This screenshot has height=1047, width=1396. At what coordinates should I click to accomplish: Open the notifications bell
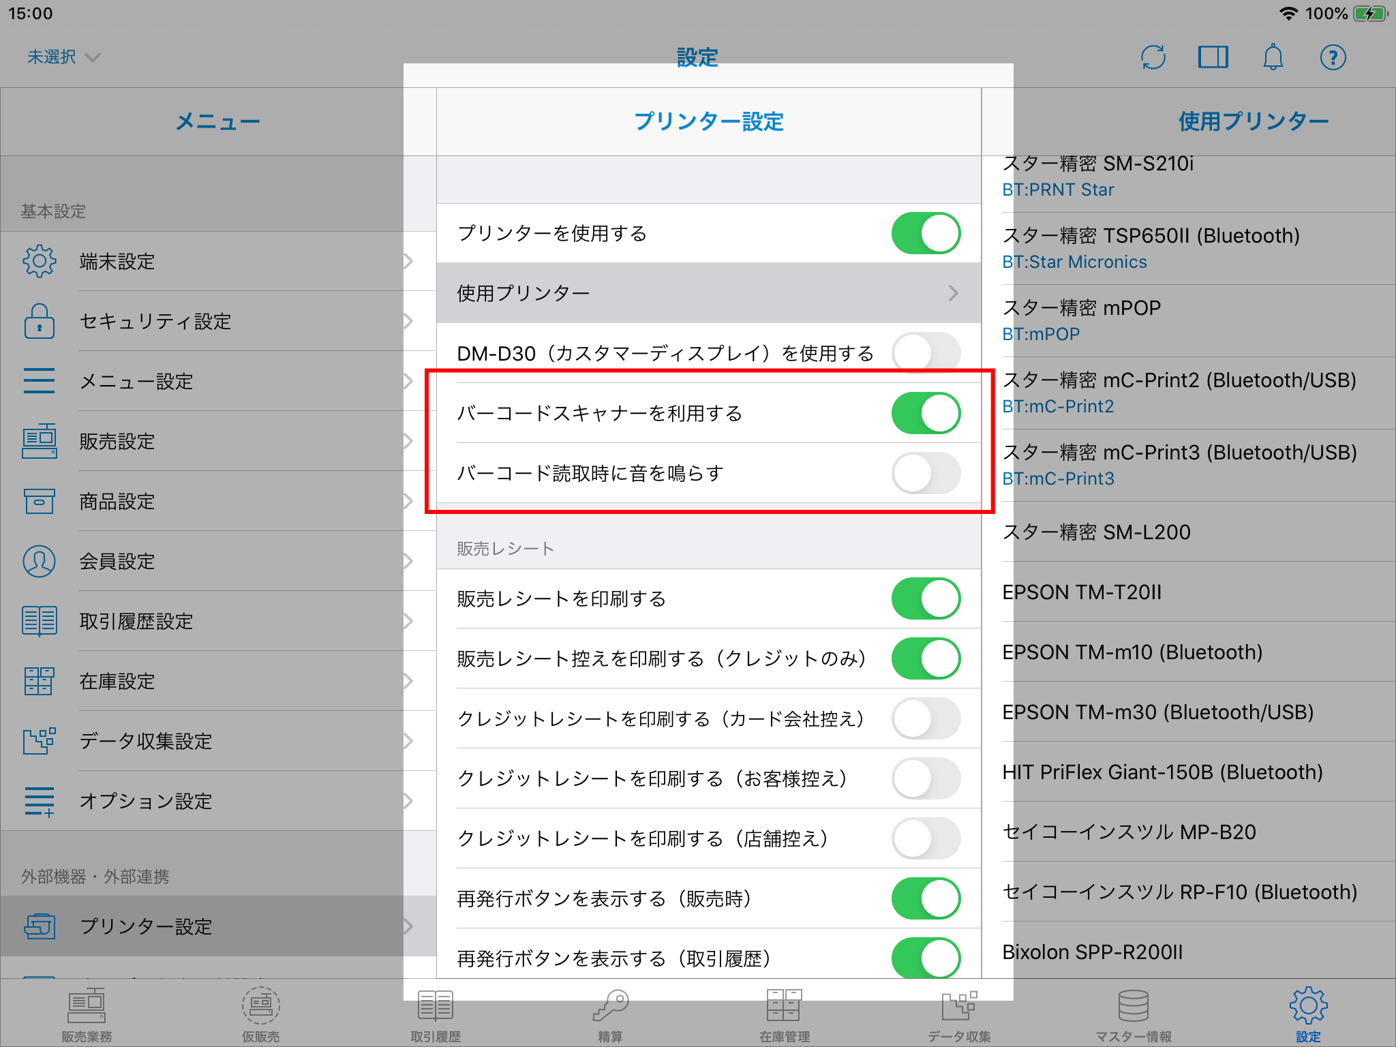(x=1273, y=57)
